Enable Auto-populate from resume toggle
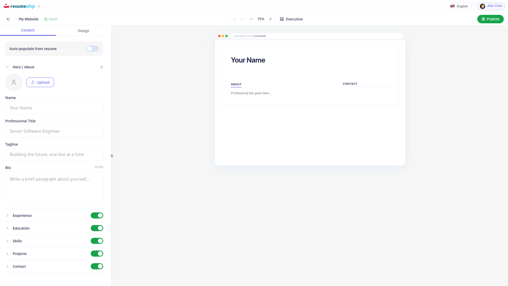 pos(93,49)
